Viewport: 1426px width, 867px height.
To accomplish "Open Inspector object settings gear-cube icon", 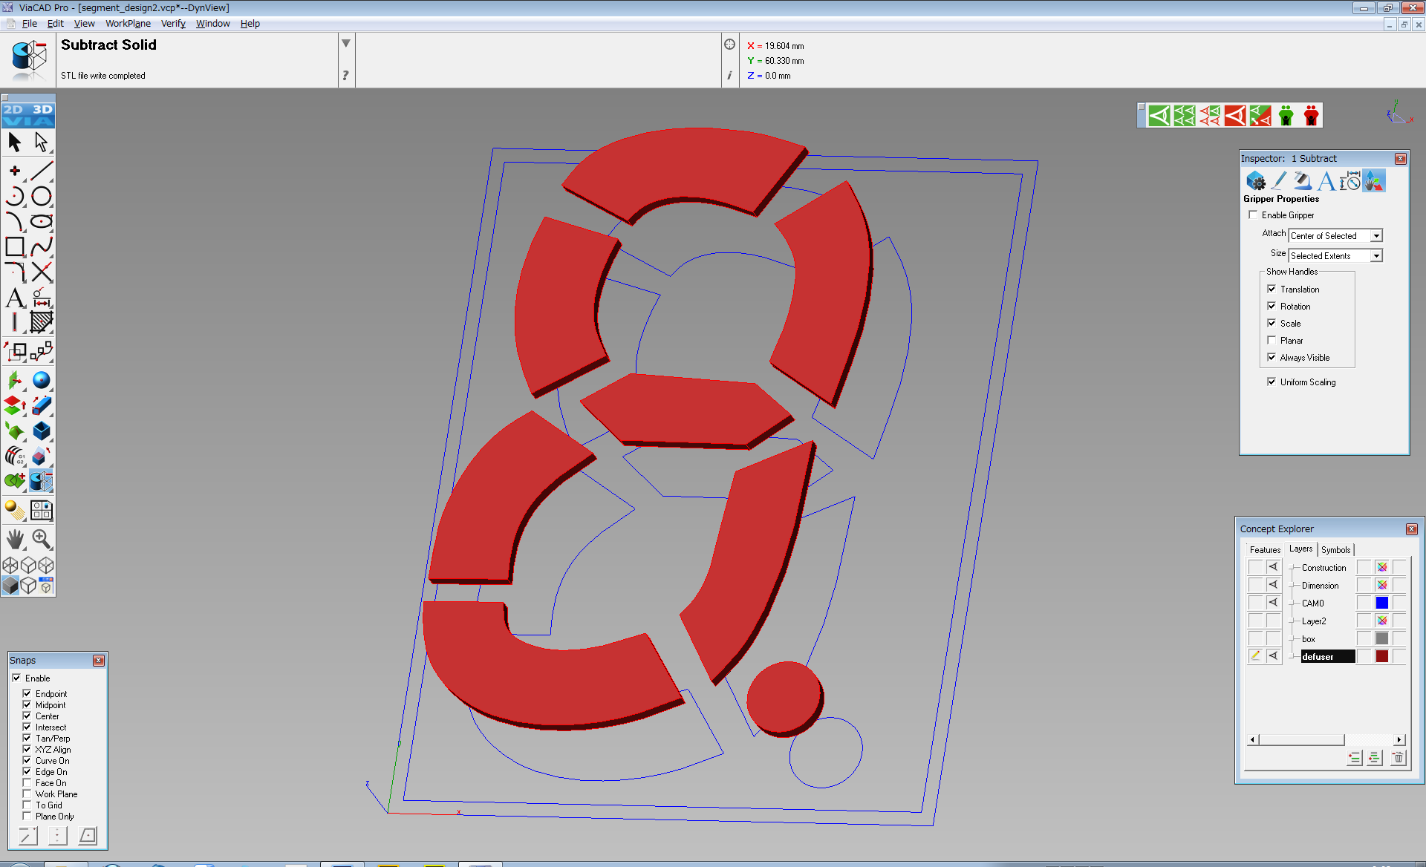I will pyautogui.click(x=1255, y=180).
